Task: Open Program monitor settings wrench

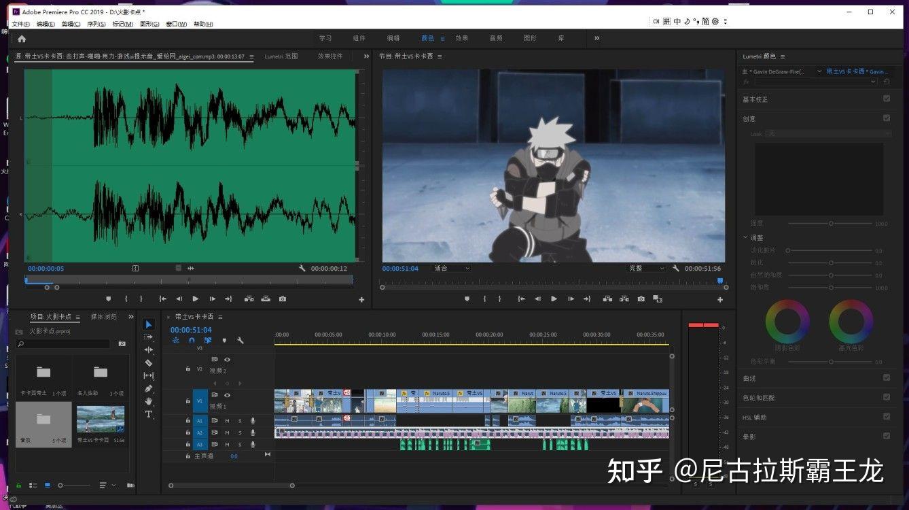Action: coord(675,269)
